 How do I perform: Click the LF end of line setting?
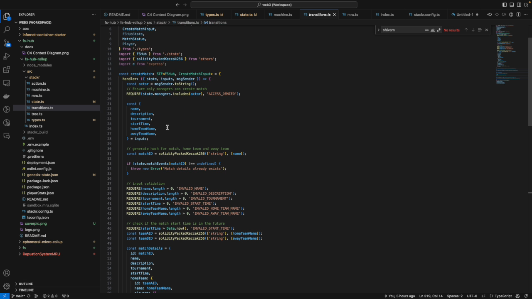pyautogui.click(x=483, y=296)
